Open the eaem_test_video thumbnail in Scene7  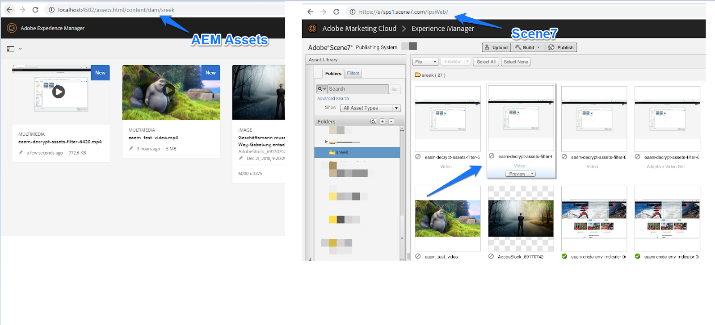(x=448, y=219)
